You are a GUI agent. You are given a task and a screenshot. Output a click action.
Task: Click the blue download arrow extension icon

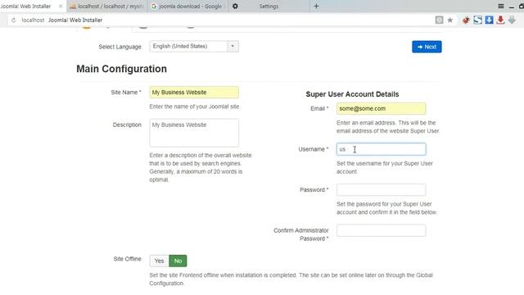(490, 20)
